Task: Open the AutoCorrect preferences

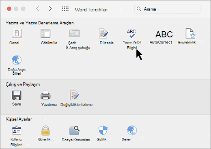Action: tap(164, 34)
